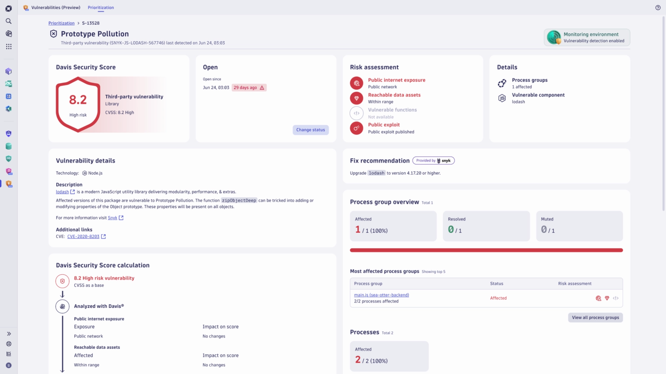Toggle the vulnerable functions availability indicator

click(x=357, y=113)
